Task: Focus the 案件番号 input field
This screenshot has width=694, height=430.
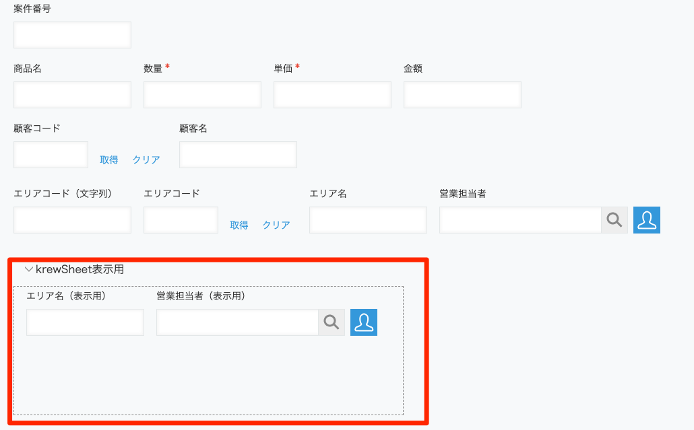Action: tap(73, 35)
